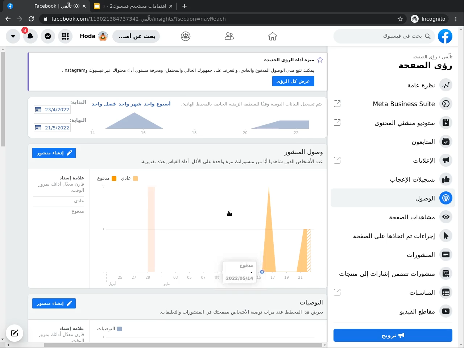Click the address bar URL
The width and height of the screenshot is (464, 348).
click(138, 19)
